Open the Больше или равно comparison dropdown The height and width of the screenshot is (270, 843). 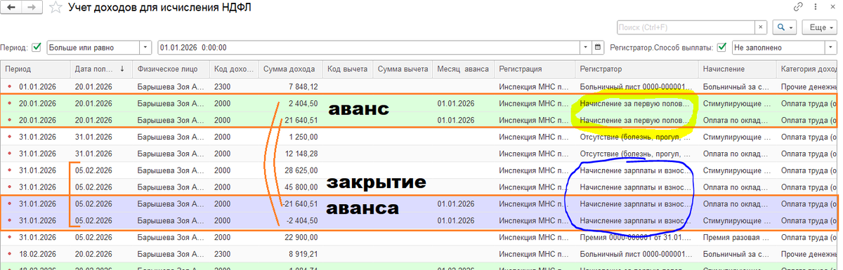(145, 48)
